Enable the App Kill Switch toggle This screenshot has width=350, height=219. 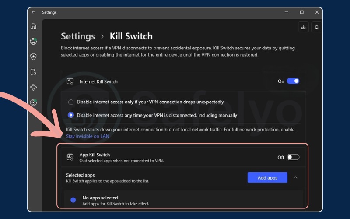click(x=293, y=157)
